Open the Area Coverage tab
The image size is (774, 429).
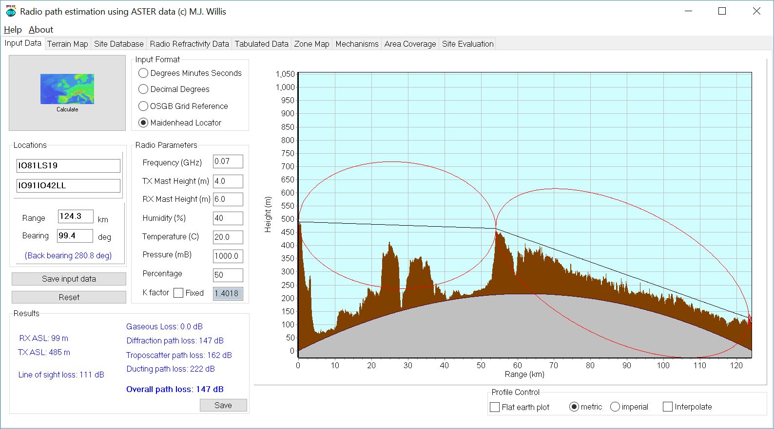410,44
